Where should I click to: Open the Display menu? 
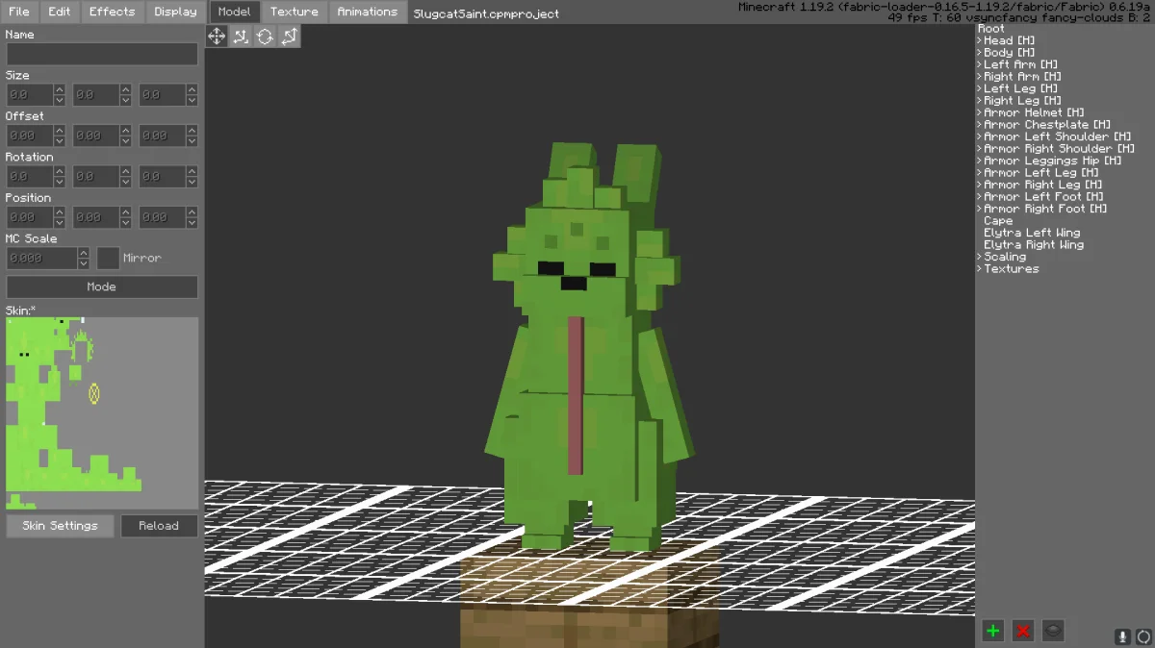(x=176, y=12)
